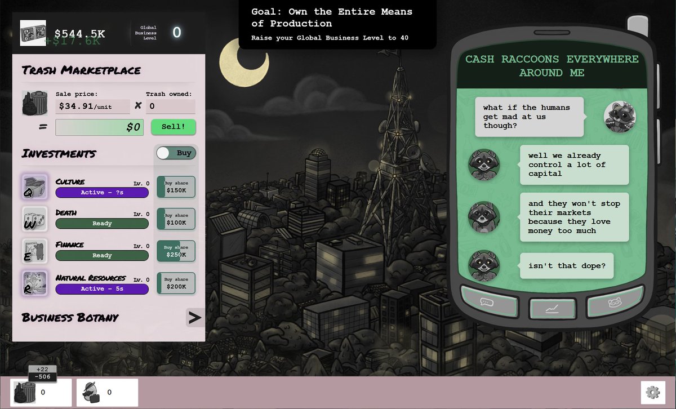Viewport: 676px width, 409px height.
Task: Open the phone stock chart tab
Action: pyautogui.click(x=553, y=309)
